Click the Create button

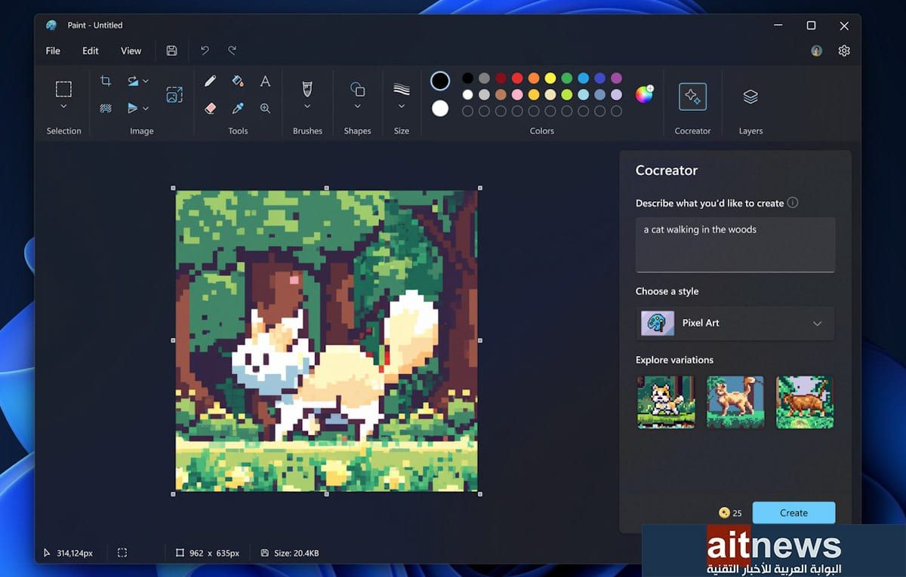[794, 513]
